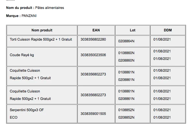Click the Lot column header
The width and height of the screenshot is (192, 127).
pos(132,30)
